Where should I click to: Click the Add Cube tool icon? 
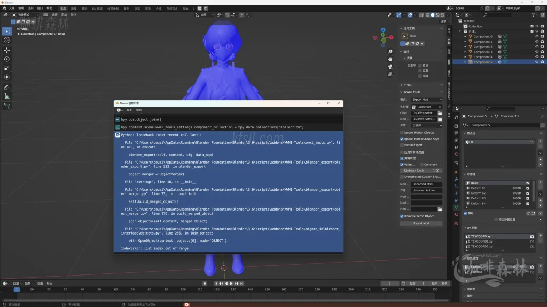click(7, 106)
